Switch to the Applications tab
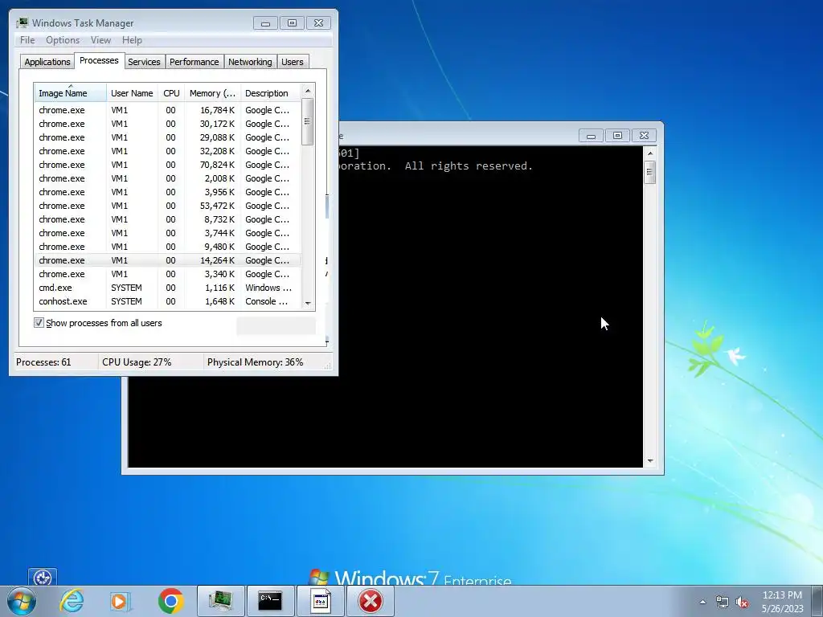 pyautogui.click(x=47, y=62)
